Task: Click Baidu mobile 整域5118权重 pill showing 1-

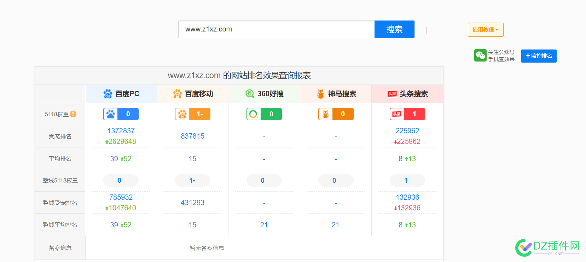Action: click(x=193, y=180)
